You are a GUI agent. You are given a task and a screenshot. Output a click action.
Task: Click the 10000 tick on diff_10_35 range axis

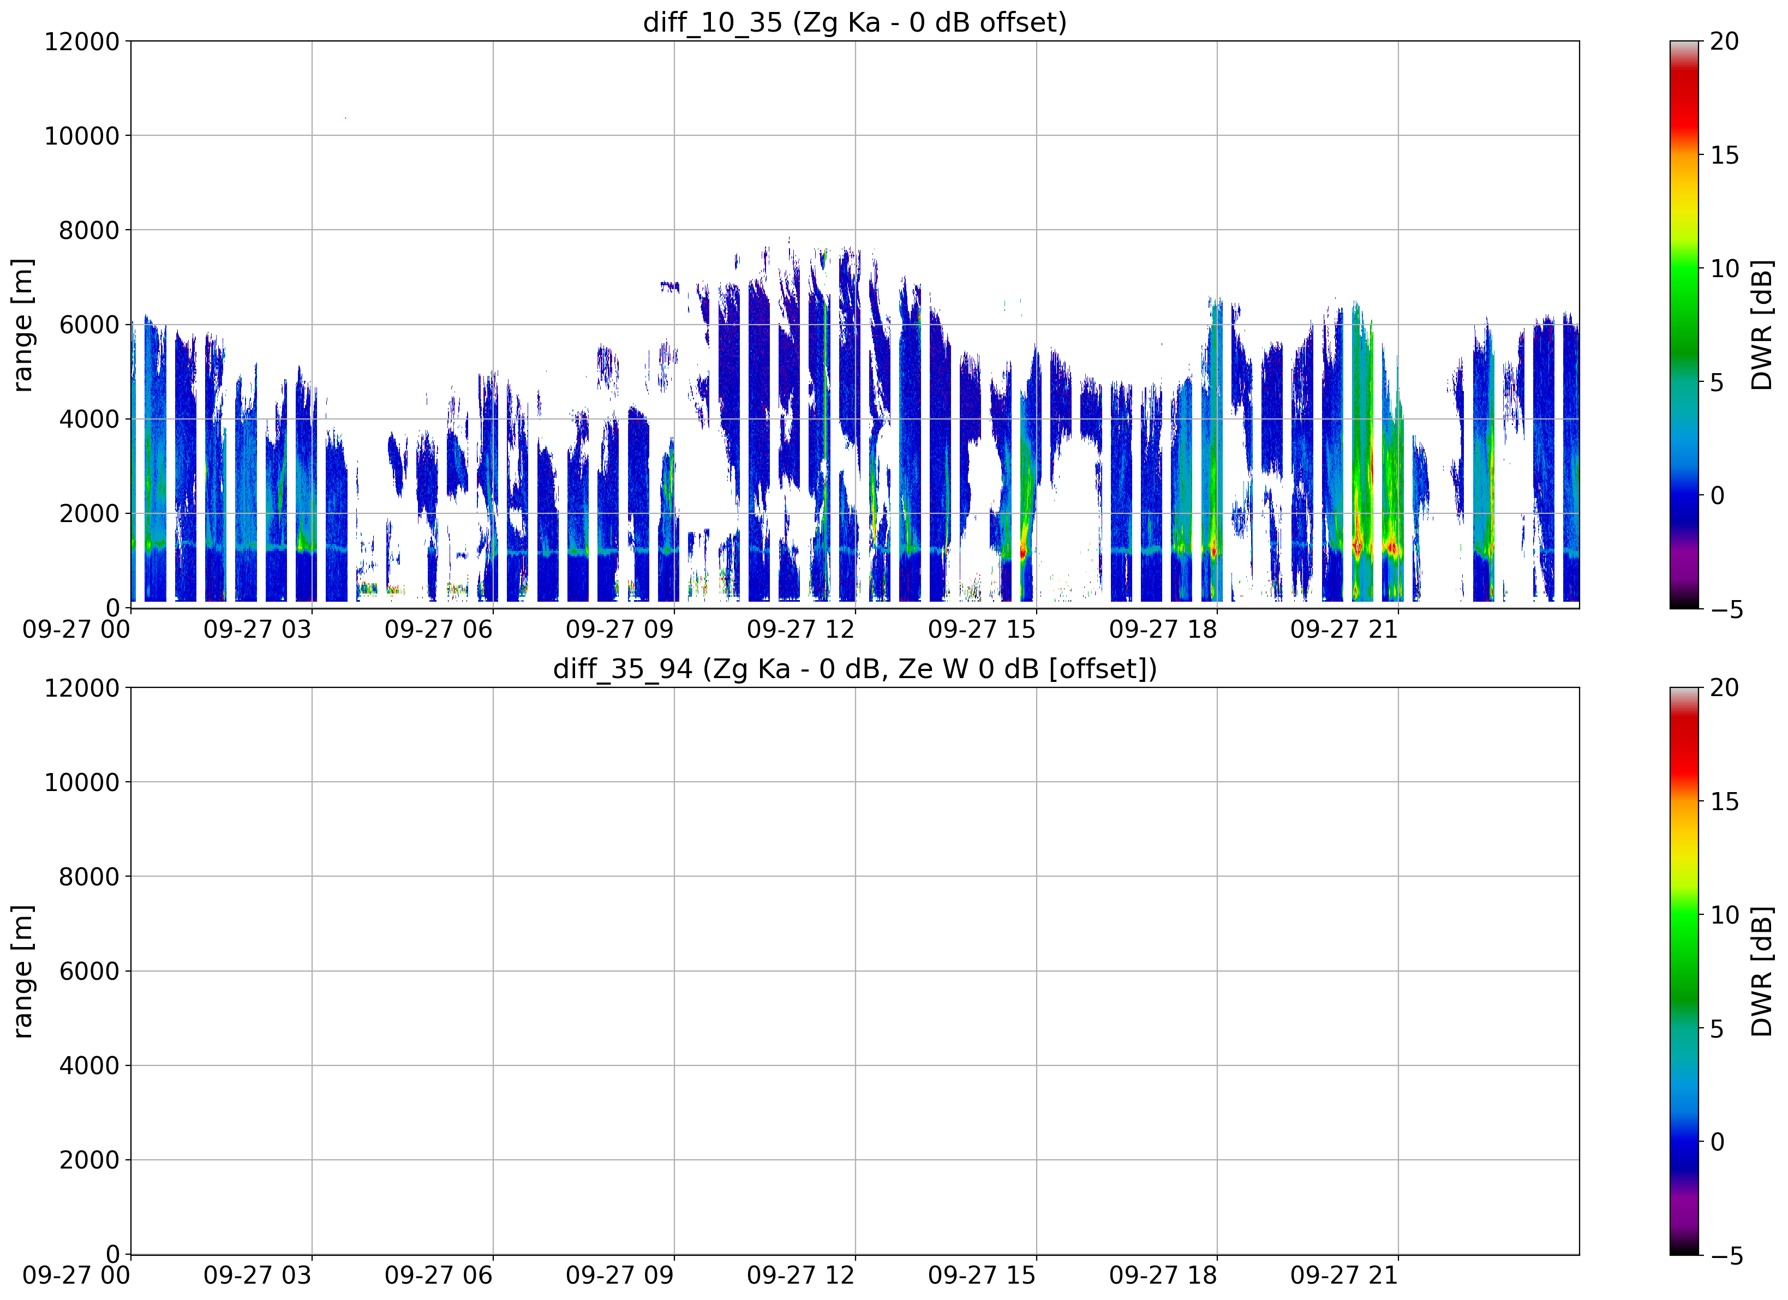[82, 136]
